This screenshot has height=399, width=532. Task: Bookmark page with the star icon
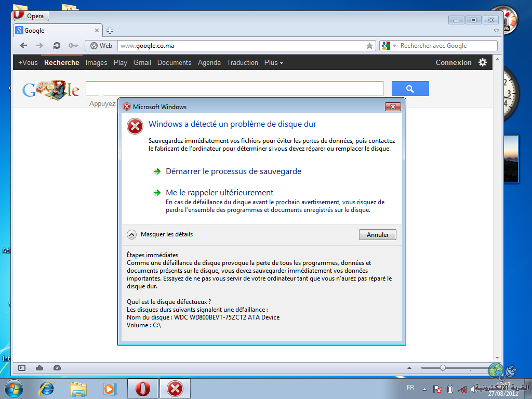pos(369,46)
